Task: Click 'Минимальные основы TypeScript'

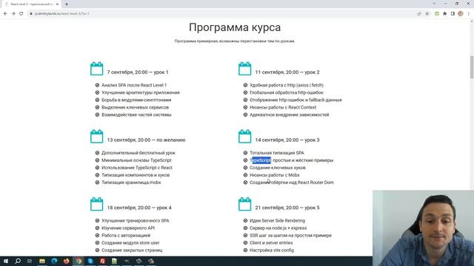Action: coord(136,160)
